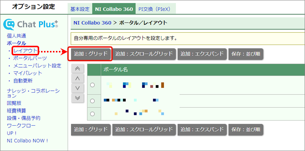
Task: Click the オプション設定 title
Action: pos(33,6)
